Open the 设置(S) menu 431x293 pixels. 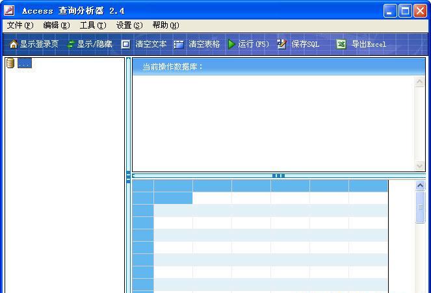(129, 25)
